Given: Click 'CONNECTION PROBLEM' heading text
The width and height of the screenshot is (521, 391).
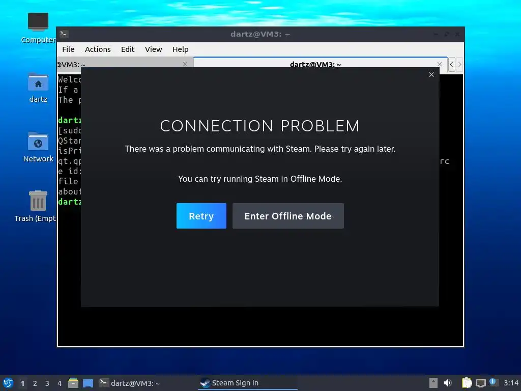Looking at the screenshot, I should click(x=260, y=126).
